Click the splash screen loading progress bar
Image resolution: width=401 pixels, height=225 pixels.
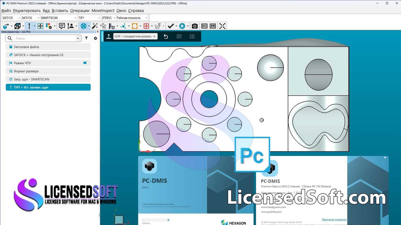point(156,220)
